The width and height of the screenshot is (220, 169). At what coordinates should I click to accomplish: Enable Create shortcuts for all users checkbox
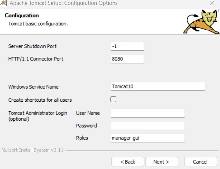(113, 99)
